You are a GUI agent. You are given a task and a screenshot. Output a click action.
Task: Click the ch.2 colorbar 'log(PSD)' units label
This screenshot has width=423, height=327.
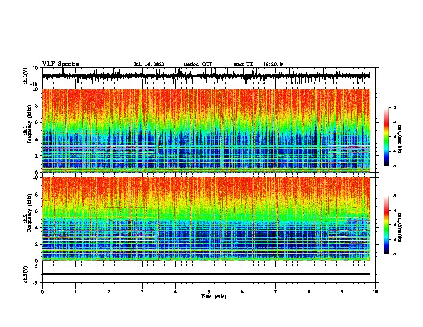(400, 228)
